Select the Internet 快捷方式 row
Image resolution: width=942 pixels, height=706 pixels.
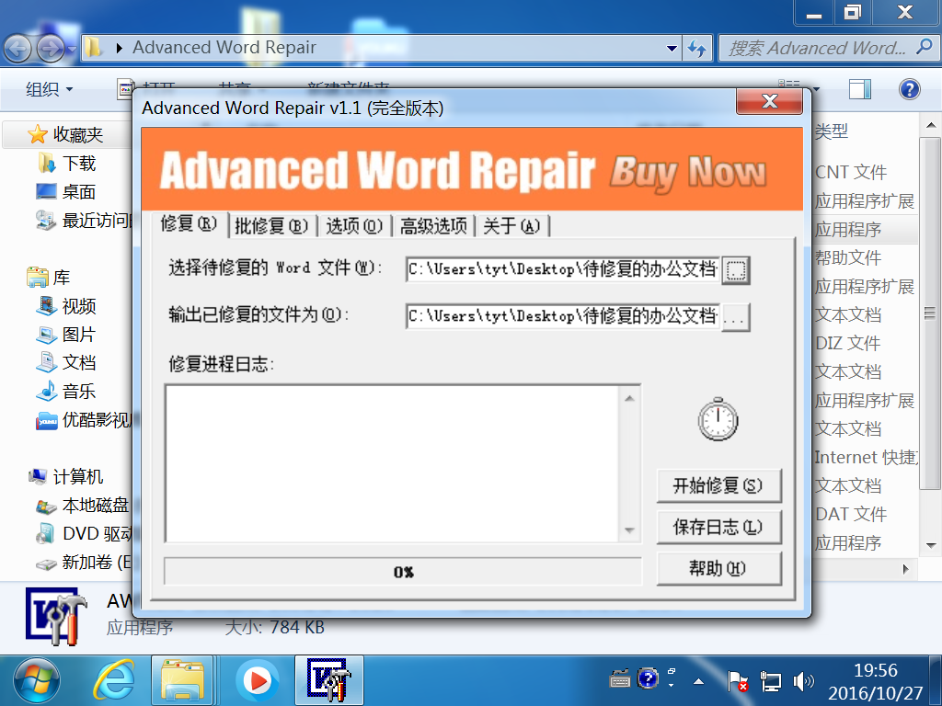pyautogui.click(x=865, y=458)
